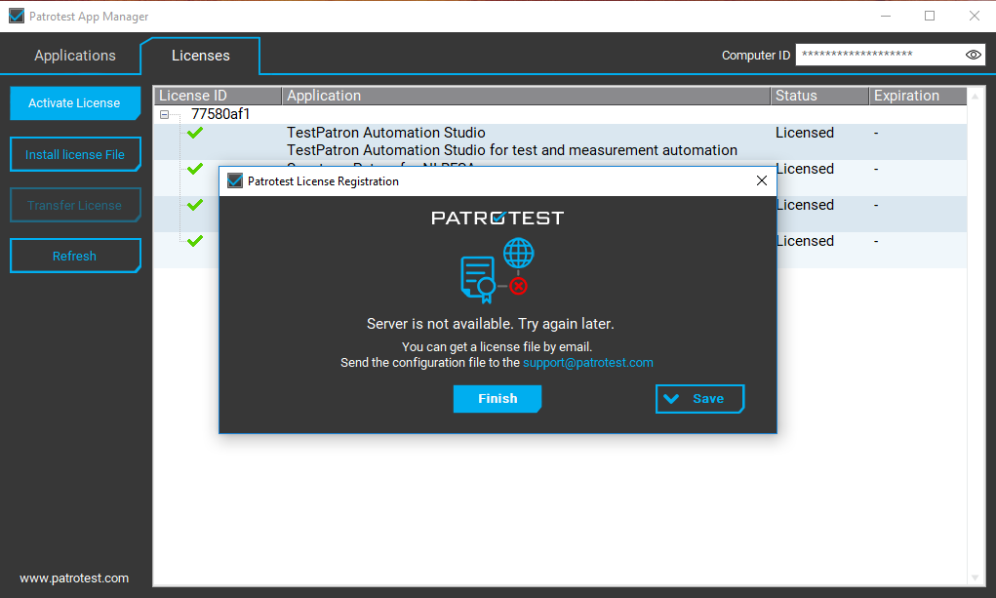Click the Install license File button
The image size is (996, 598).
pyautogui.click(x=75, y=154)
